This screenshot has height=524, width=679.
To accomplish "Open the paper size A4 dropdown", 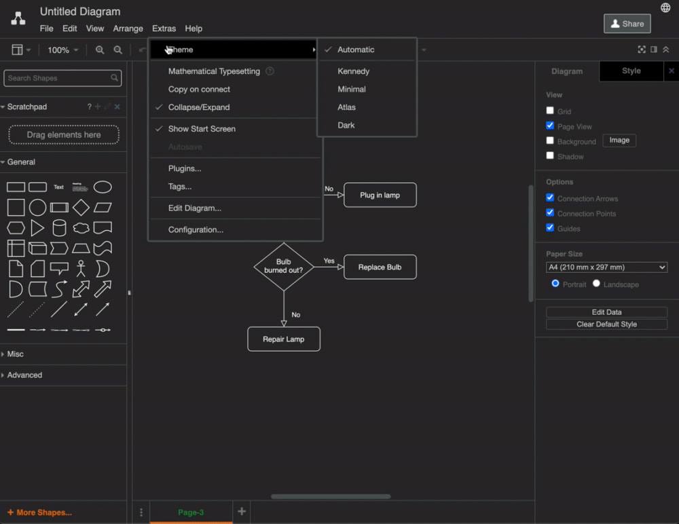I will (x=606, y=267).
